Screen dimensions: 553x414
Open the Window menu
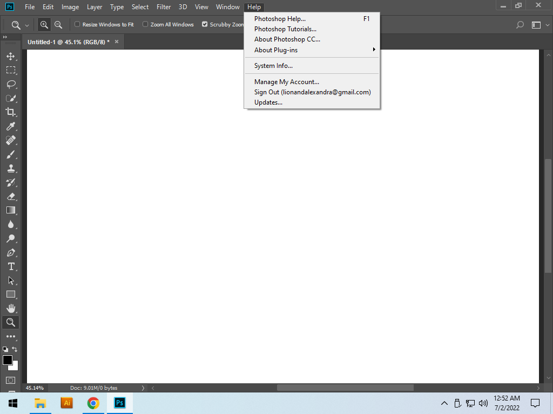(227, 7)
